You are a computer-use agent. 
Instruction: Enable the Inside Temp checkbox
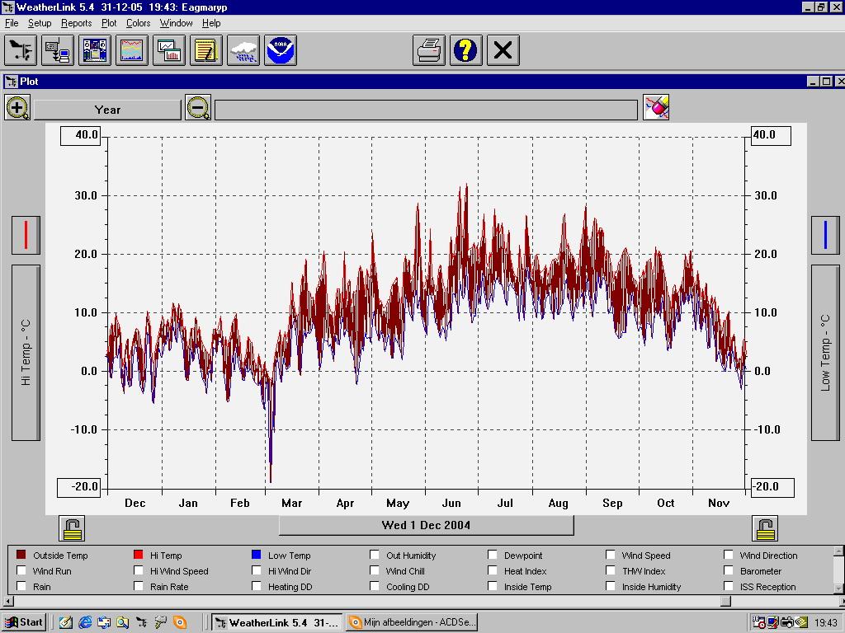coord(493,586)
